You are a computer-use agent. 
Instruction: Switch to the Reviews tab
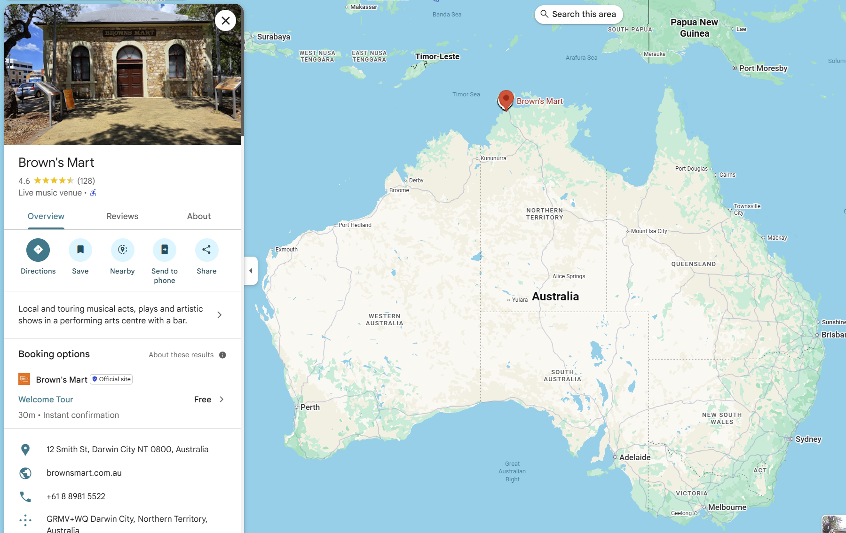pos(122,216)
